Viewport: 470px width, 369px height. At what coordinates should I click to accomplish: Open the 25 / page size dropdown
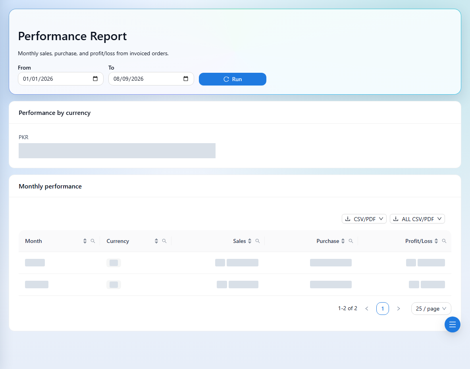tap(431, 309)
